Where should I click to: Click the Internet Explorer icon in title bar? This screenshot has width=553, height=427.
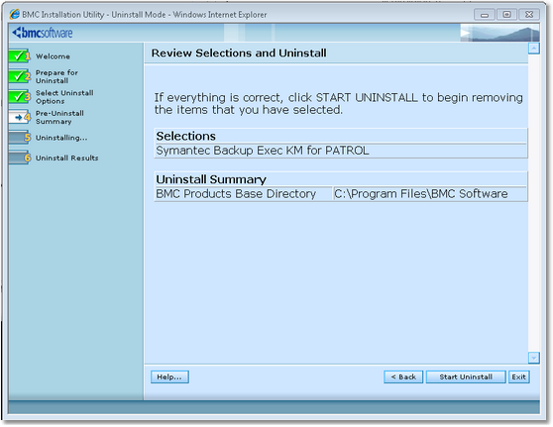[x=15, y=15]
